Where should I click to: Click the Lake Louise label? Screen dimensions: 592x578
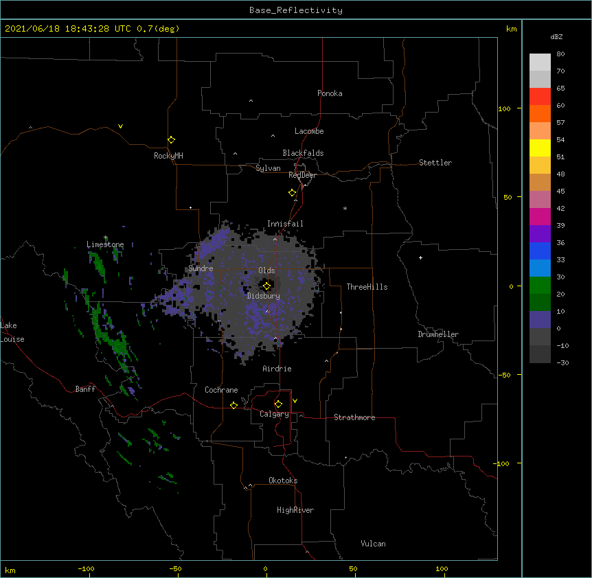pyautogui.click(x=12, y=332)
